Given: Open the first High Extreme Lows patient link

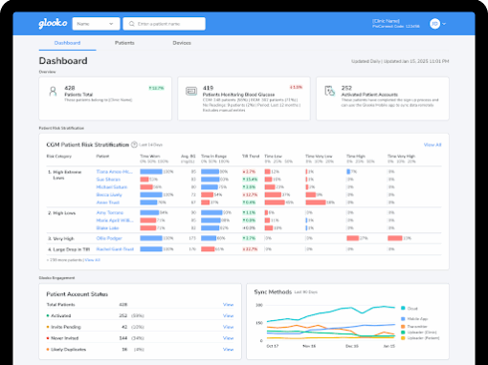Looking at the screenshot, I should (x=114, y=172).
